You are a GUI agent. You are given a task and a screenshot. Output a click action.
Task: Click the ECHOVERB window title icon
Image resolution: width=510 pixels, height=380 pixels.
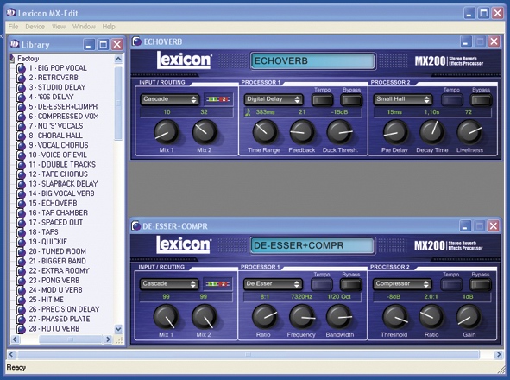tap(136, 41)
